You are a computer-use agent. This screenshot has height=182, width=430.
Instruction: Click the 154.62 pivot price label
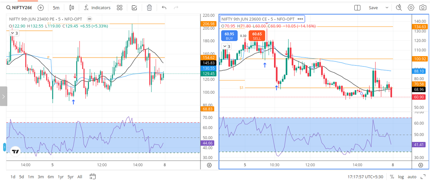click(x=209, y=58)
